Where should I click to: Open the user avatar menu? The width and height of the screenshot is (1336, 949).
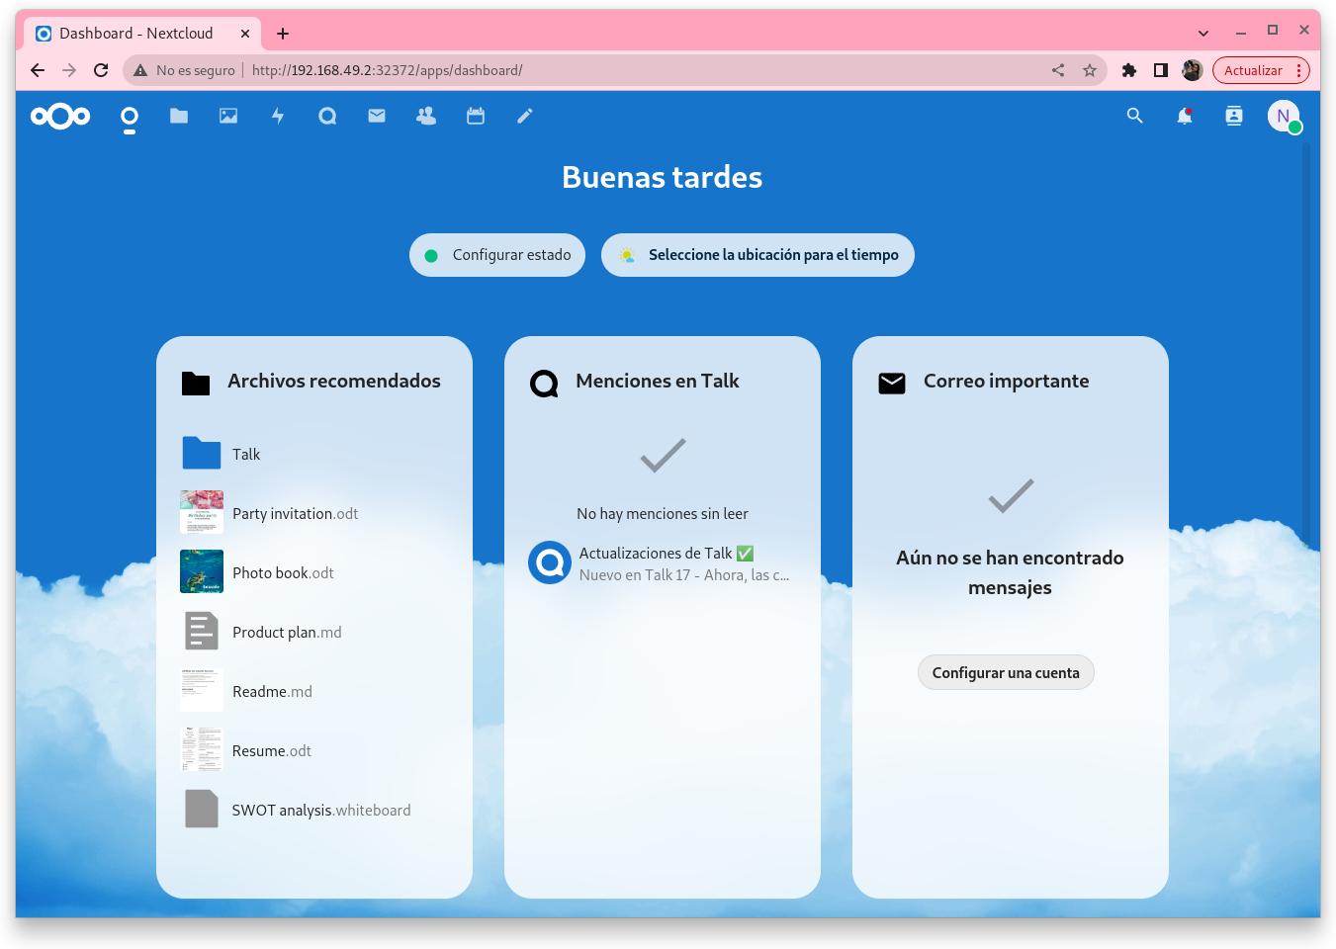pos(1284,117)
